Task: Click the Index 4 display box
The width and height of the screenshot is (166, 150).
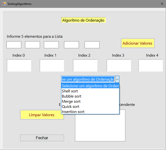Action: click(x=151, y=65)
